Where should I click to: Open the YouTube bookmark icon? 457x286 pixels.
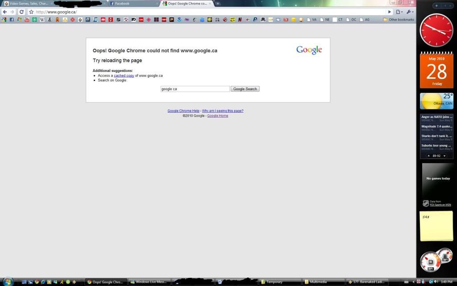[x=27, y=20]
